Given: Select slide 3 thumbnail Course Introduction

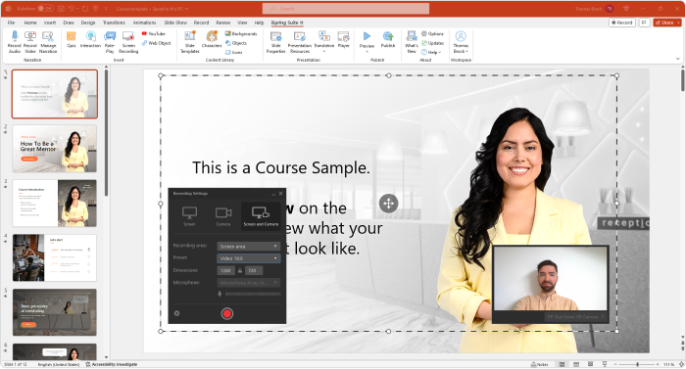Looking at the screenshot, I should tap(55, 203).
